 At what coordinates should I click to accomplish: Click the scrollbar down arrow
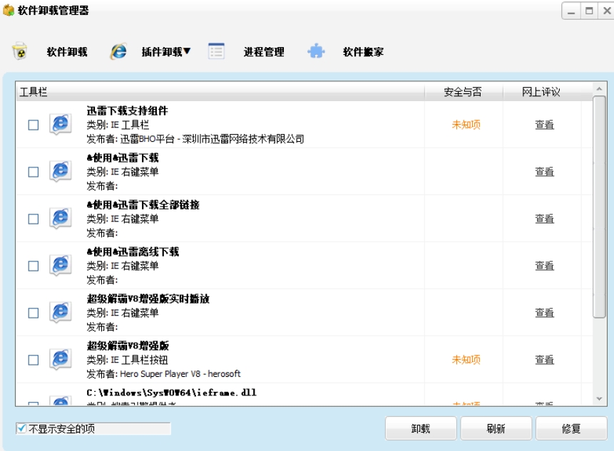599,399
